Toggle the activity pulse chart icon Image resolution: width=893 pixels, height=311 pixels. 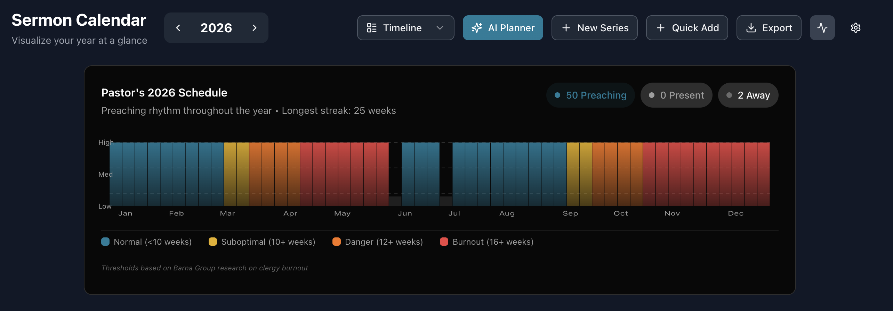click(x=822, y=28)
